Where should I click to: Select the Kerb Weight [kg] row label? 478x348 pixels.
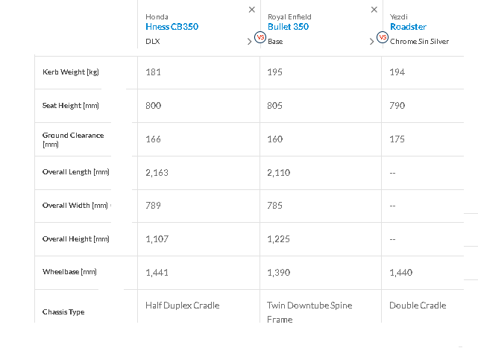[71, 72]
